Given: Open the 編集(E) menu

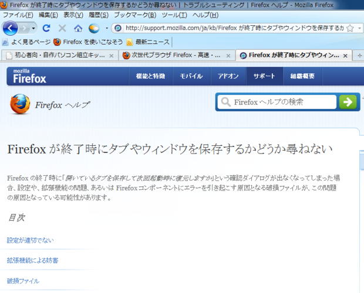Looking at the screenshot, I should [x=48, y=15].
